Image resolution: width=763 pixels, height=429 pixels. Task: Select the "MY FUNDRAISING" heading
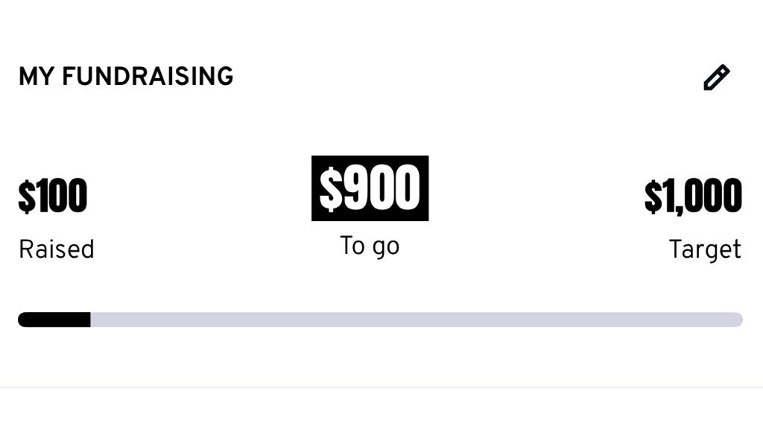point(126,77)
